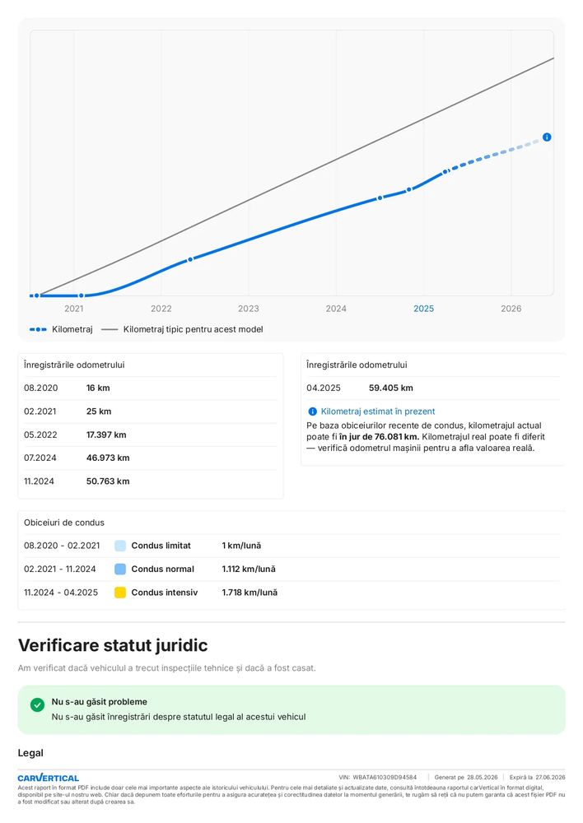Click info icon beside Kilometraj estimat în prezent
Screen dimensions: 583x823
(313, 411)
